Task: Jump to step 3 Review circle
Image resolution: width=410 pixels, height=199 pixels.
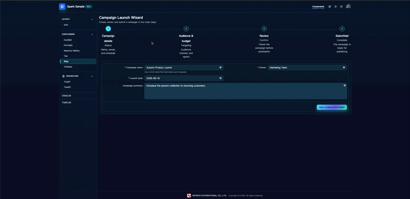Action: (264, 28)
